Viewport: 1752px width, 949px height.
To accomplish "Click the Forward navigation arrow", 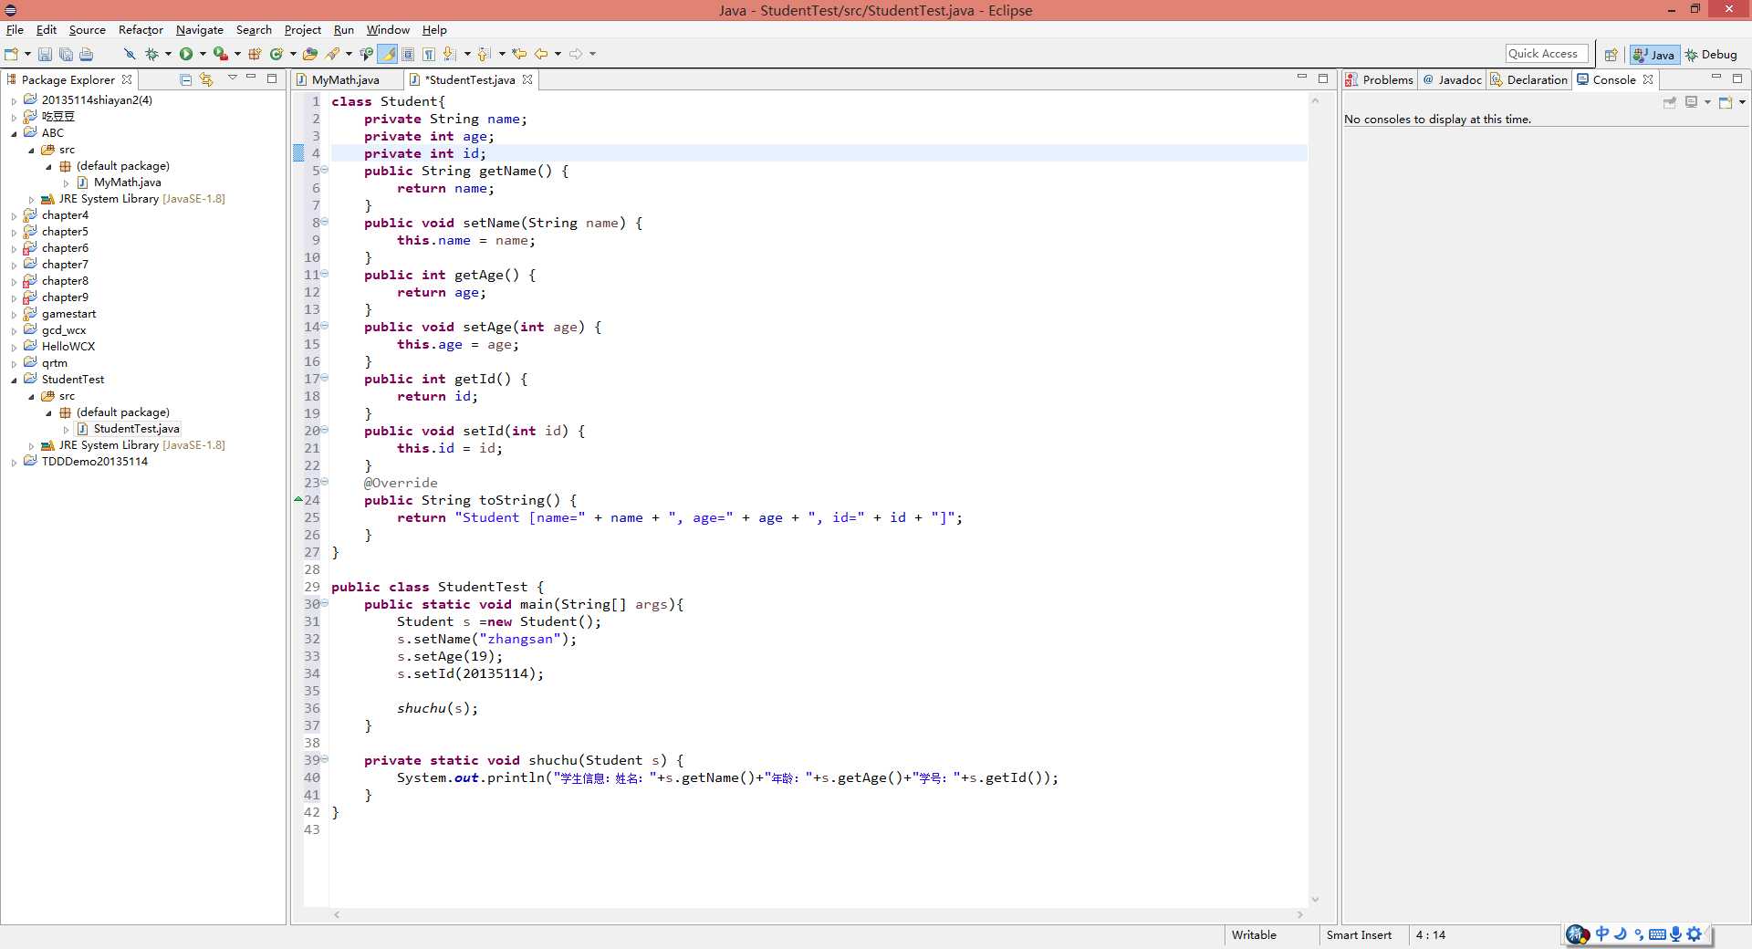I will (x=576, y=55).
